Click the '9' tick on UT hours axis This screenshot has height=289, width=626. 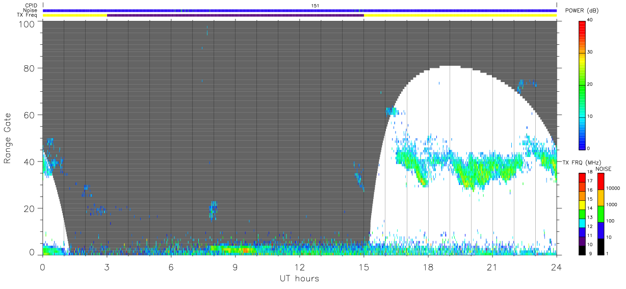pos(236,267)
